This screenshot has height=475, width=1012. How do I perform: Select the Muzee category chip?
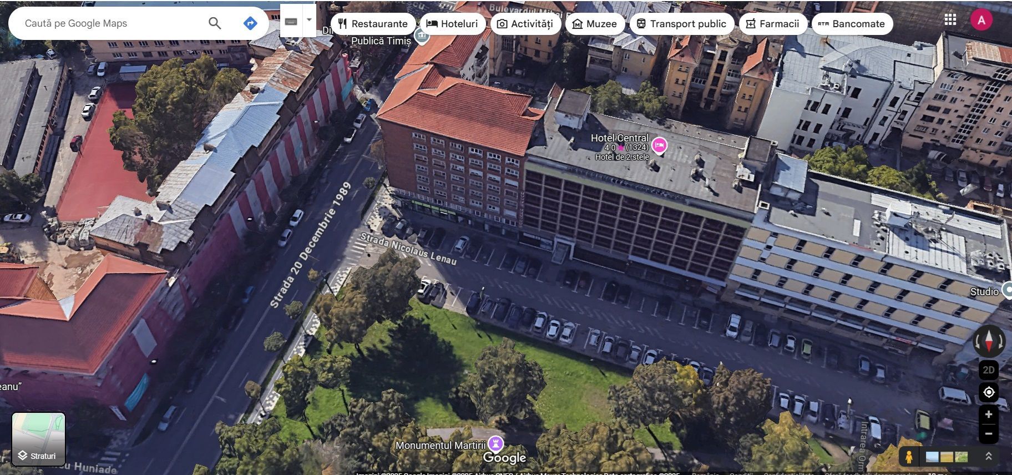(594, 24)
